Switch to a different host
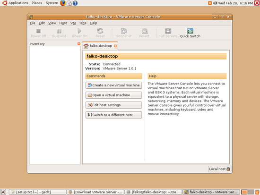 (x=114, y=115)
